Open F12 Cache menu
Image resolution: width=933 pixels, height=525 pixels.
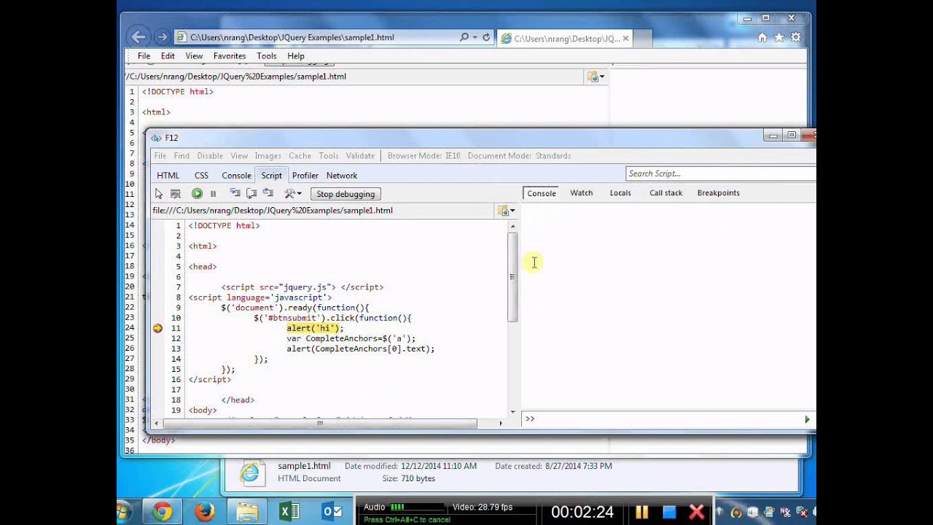coord(300,156)
